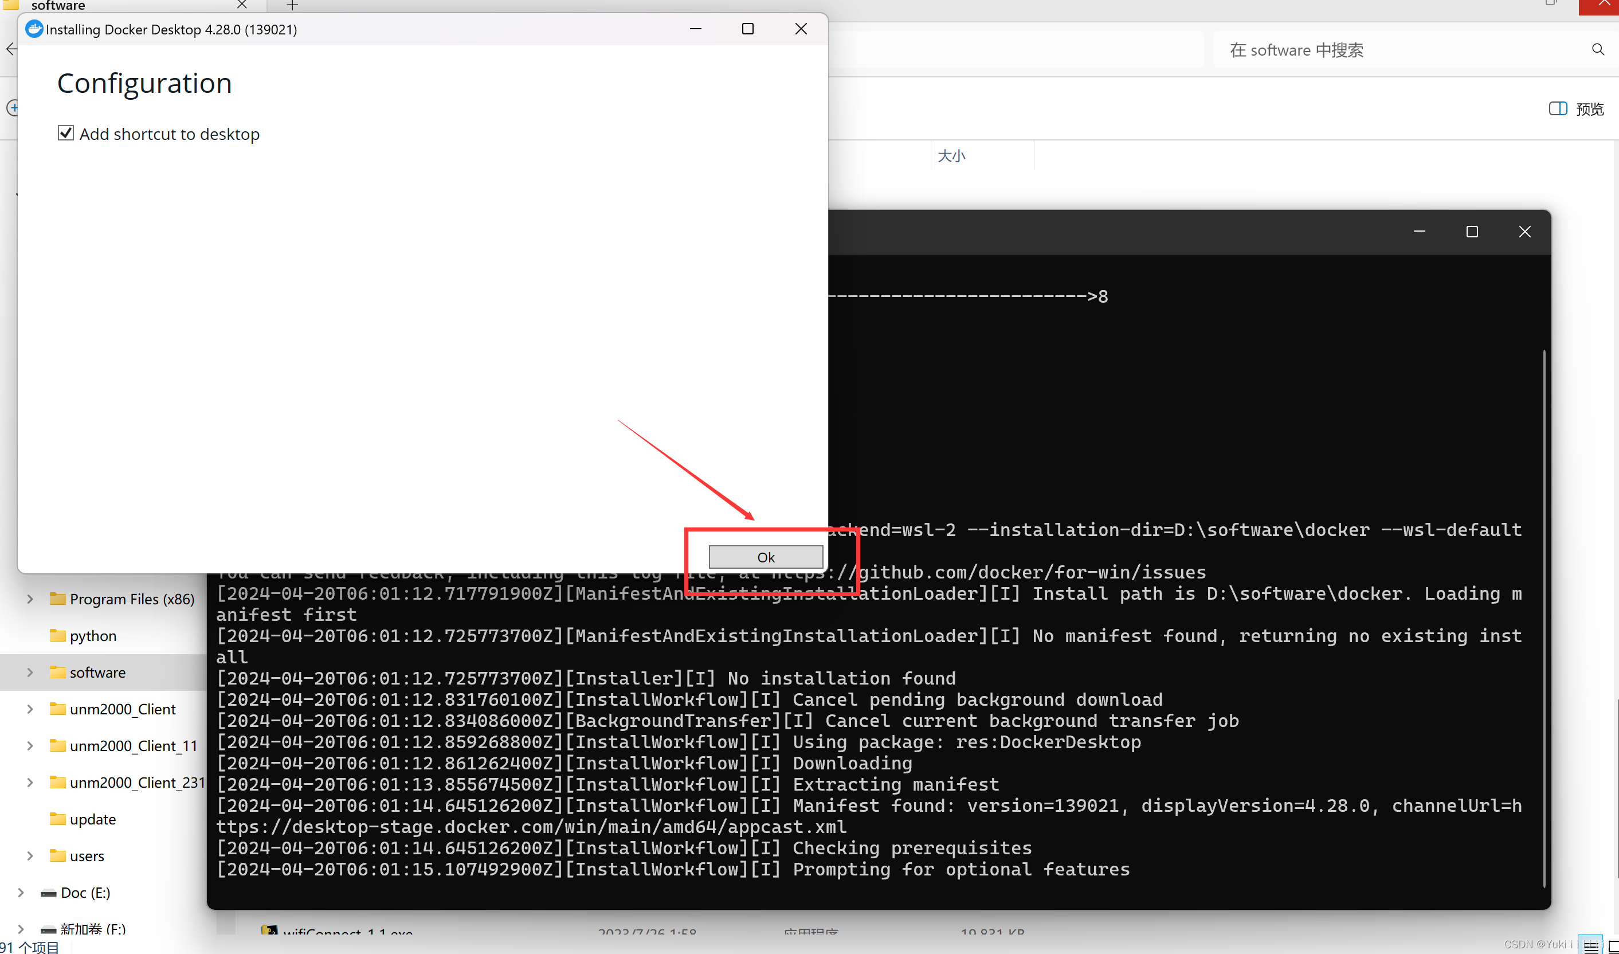The height and width of the screenshot is (954, 1619).
Task: Click the 'Checking prerequisites' log line
Action: click(912, 847)
